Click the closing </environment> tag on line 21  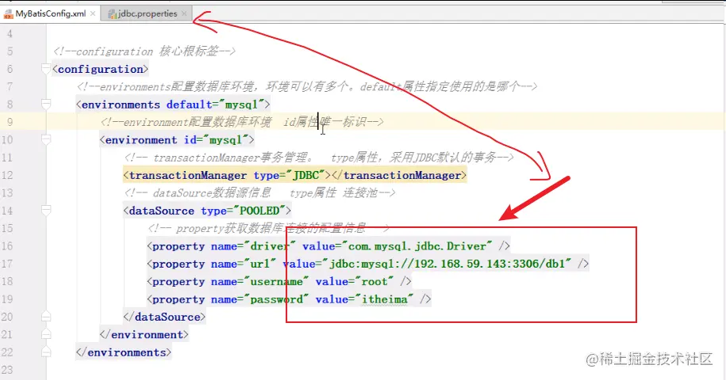[144, 334]
